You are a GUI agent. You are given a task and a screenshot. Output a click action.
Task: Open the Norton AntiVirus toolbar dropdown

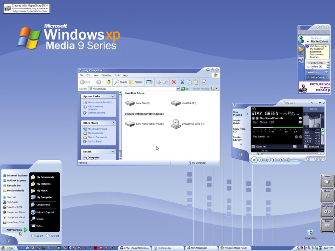pos(216,88)
